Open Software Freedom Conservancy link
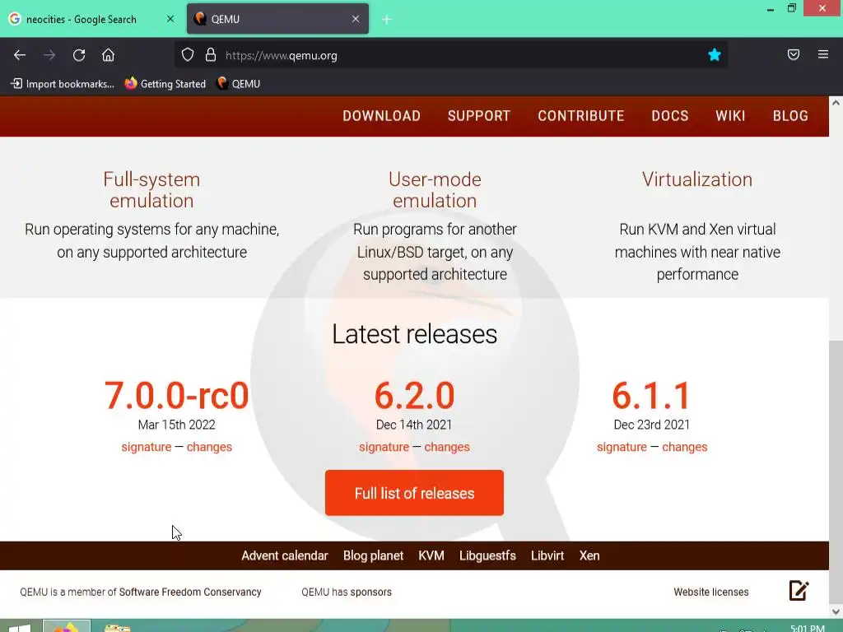843x632 pixels. click(x=190, y=592)
